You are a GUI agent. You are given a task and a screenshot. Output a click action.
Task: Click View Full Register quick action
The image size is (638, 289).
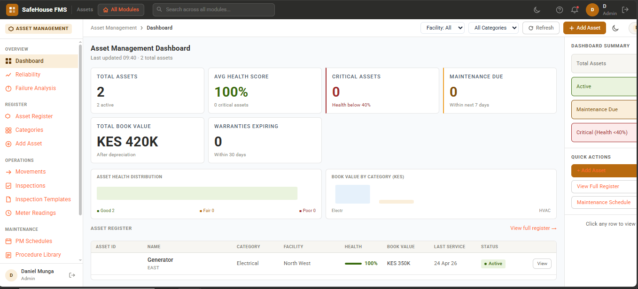point(604,186)
